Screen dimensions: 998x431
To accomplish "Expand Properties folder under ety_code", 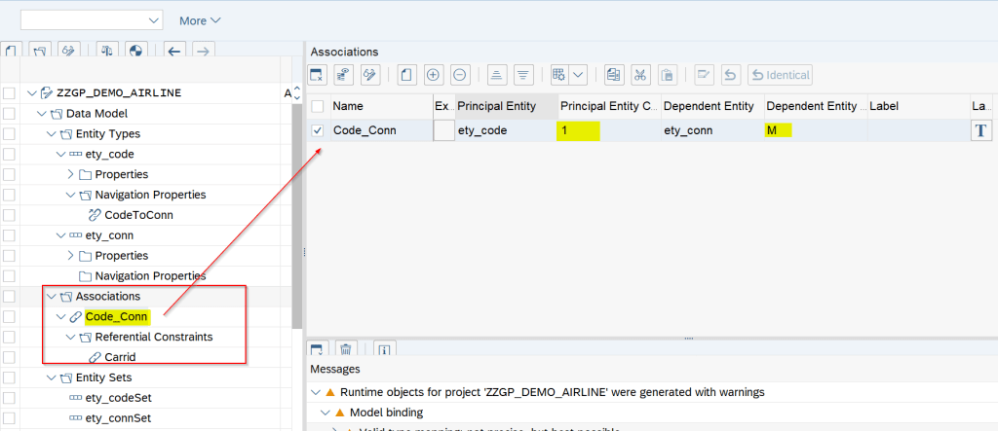I will [x=70, y=174].
